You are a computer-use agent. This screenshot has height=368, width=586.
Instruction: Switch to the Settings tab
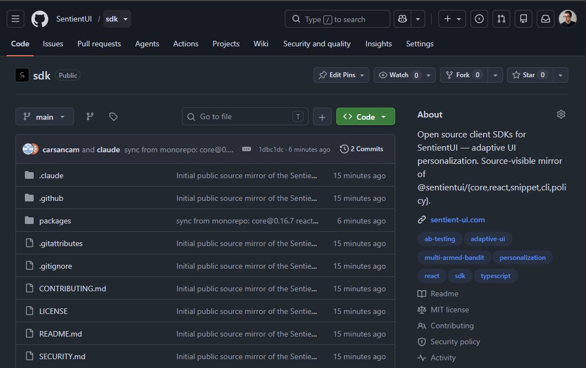tap(420, 44)
